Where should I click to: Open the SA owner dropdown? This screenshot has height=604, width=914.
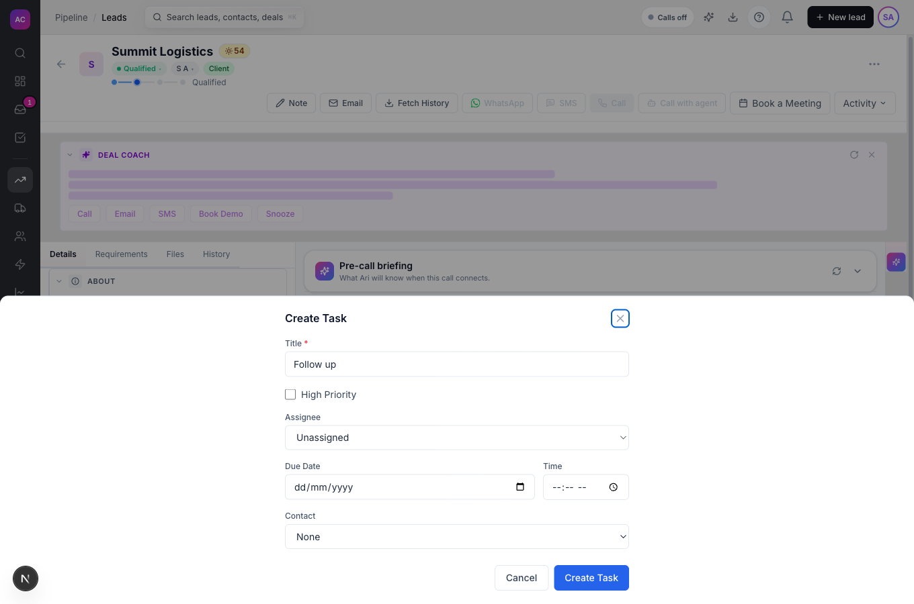tap(185, 68)
